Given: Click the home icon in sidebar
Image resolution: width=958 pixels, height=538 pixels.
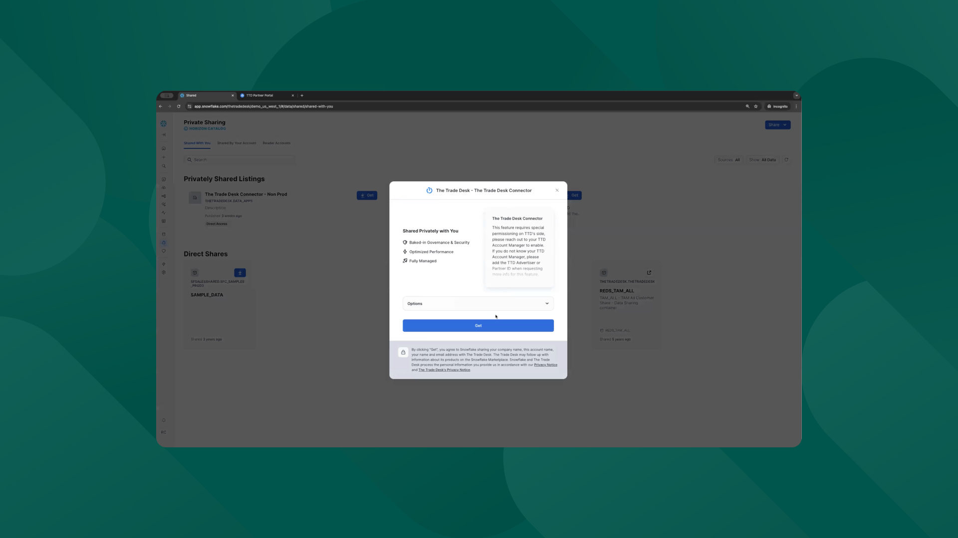Looking at the screenshot, I should click(x=163, y=148).
